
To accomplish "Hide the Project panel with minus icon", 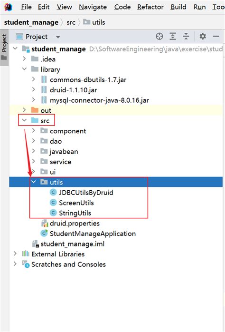I will 216,37.
